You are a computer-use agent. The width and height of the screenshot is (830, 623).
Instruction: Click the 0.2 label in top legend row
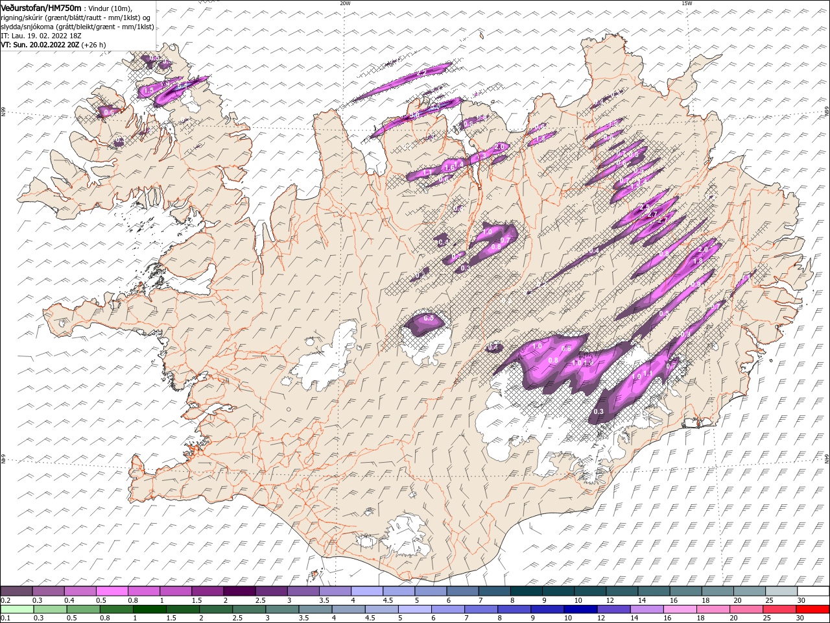[x=5, y=600]
